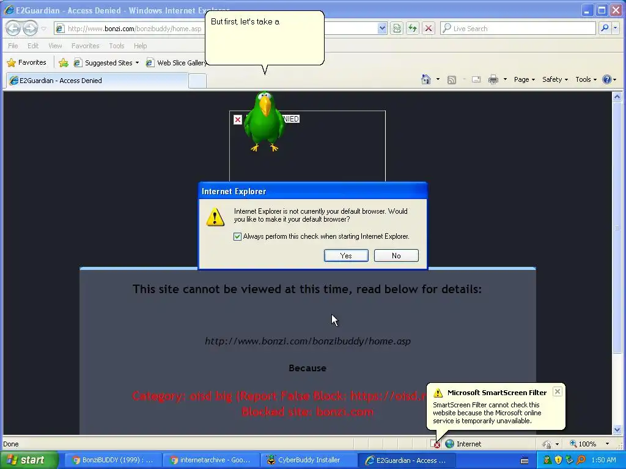Select the E2Guardian - Access Denied tab
Screen dimensions: 626x469
[x=97, y=81]
